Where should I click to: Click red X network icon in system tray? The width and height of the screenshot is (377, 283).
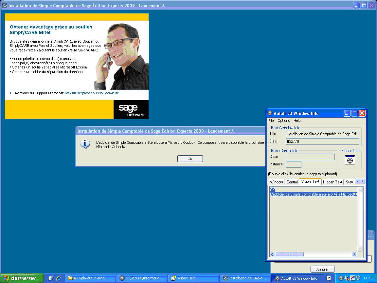(x=347, y=278)
